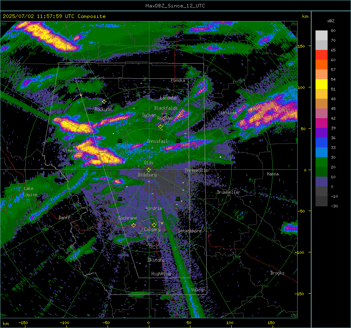Pick the light grey 70–80 dBZ swatch
The width and height of the screenshot is (351, 328).
point(321,35)
